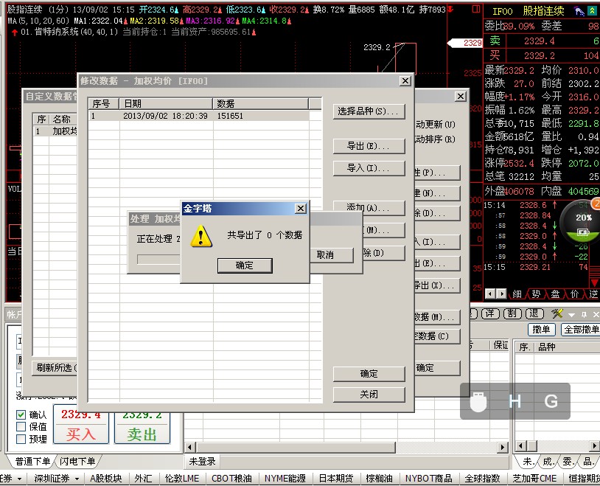This screenshot has height=486, width=600.
Task: Enable the 预埋 checkbox
Action: coord(21,439)
